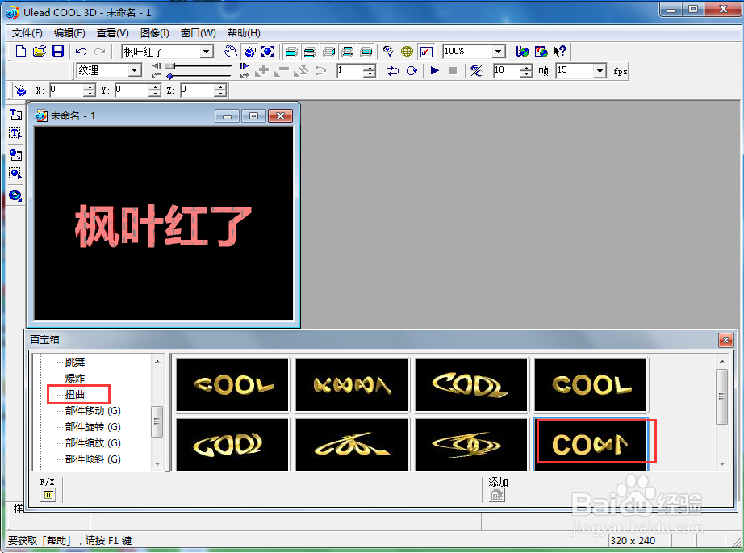Open the object list dropdown showing 枫叶红了
The height and width of the screenshot is (553, 744).
[x=207, y=52]
